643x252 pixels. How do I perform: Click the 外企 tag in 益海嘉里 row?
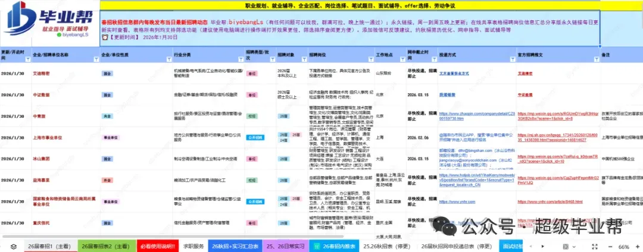(x=107, y=180)
